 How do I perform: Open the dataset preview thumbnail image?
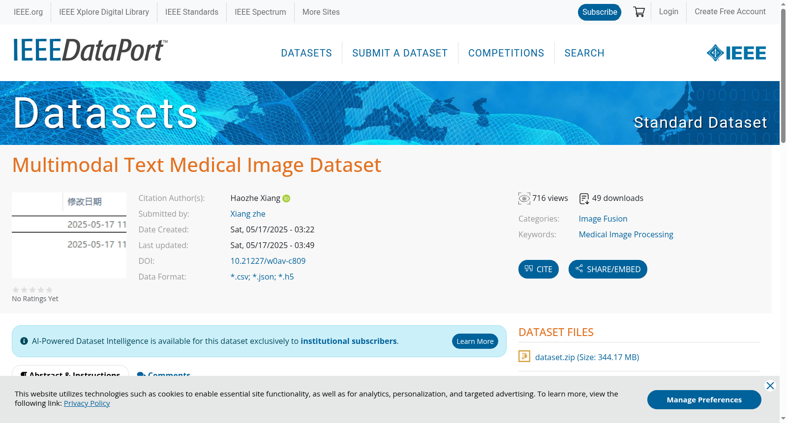(x=69, y=235)
